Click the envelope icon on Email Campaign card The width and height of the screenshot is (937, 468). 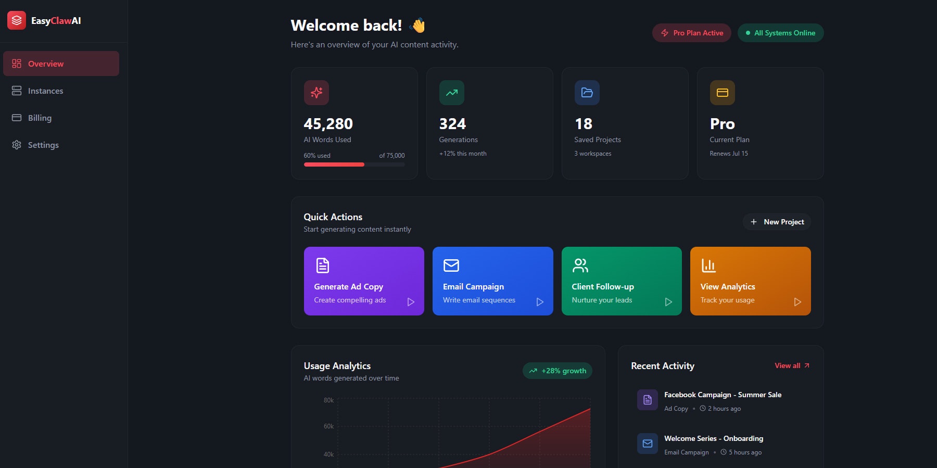[451, 265]
